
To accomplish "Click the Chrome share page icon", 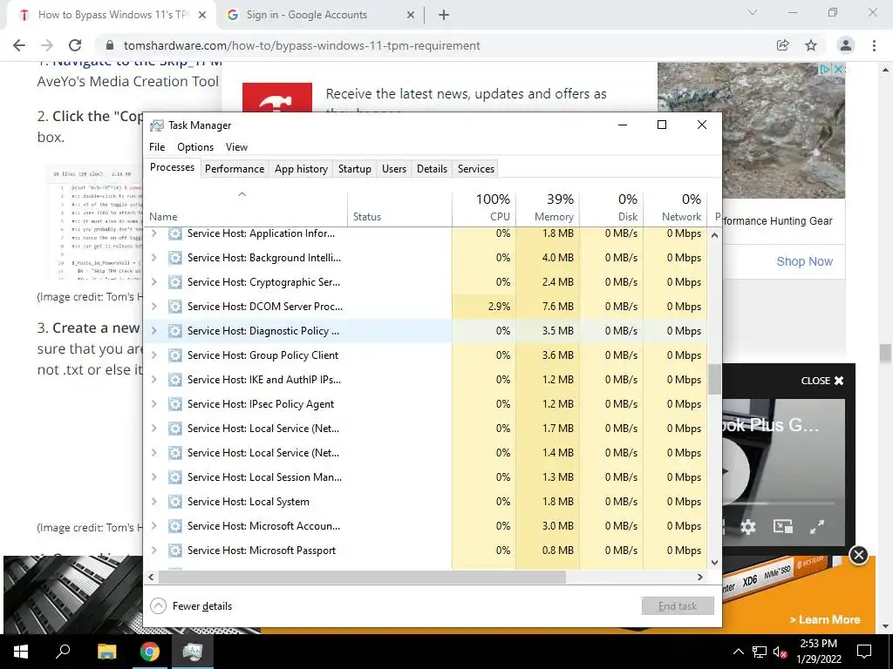I will point(783,45).
